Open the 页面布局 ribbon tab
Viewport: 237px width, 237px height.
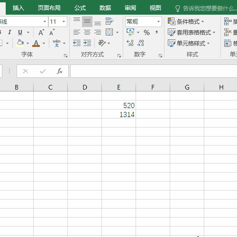[49, 8]
